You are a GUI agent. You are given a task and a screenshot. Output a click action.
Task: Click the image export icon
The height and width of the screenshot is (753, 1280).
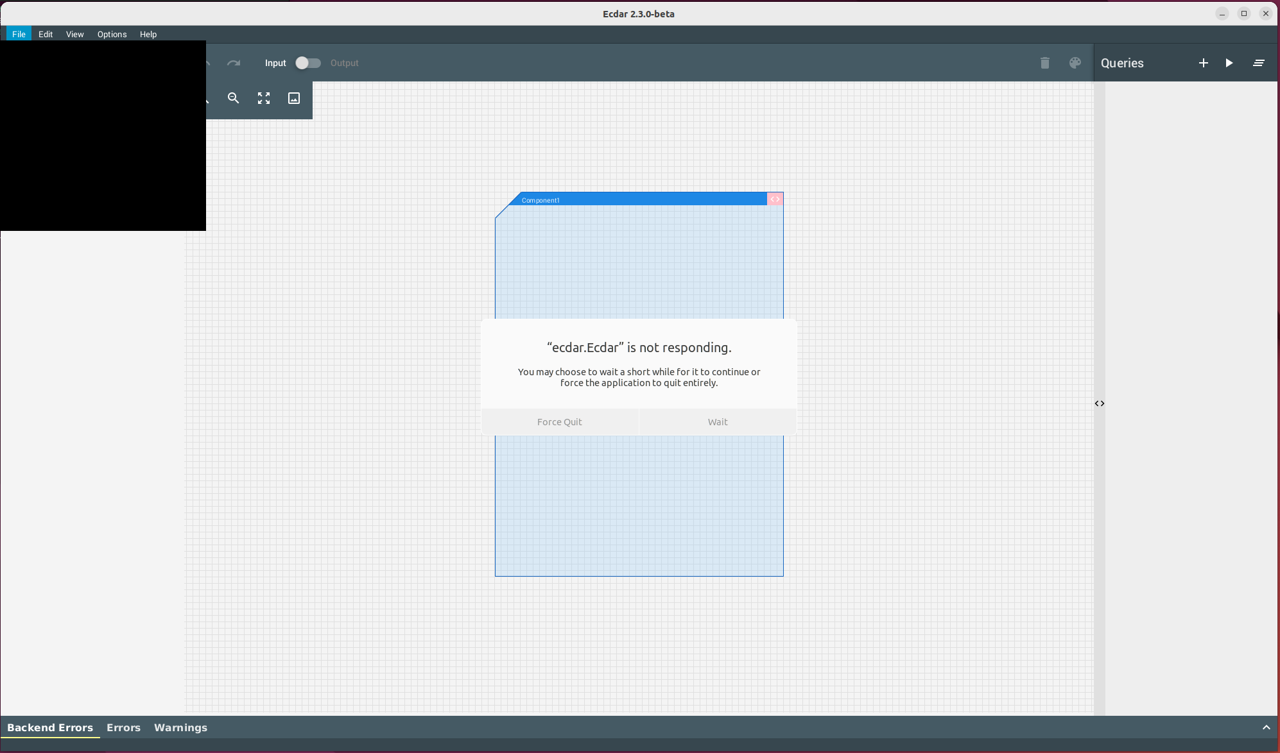294,98
